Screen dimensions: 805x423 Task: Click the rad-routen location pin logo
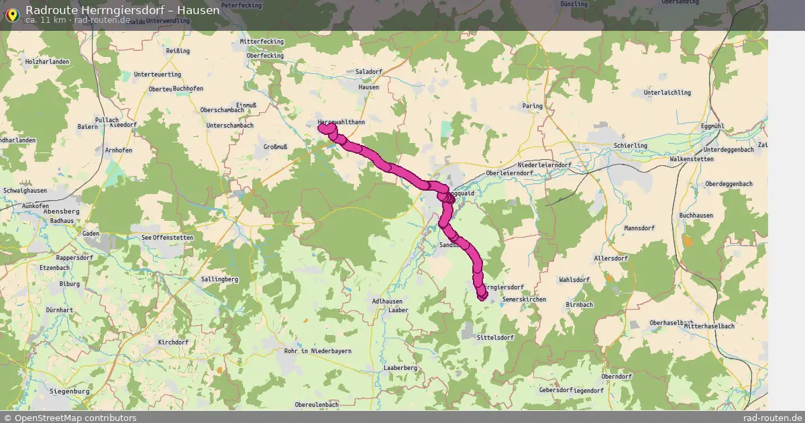[12, 15]
